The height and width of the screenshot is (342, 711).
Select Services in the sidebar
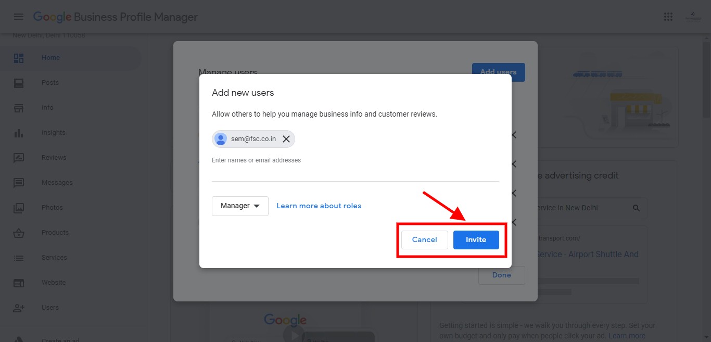pos(54,258)
